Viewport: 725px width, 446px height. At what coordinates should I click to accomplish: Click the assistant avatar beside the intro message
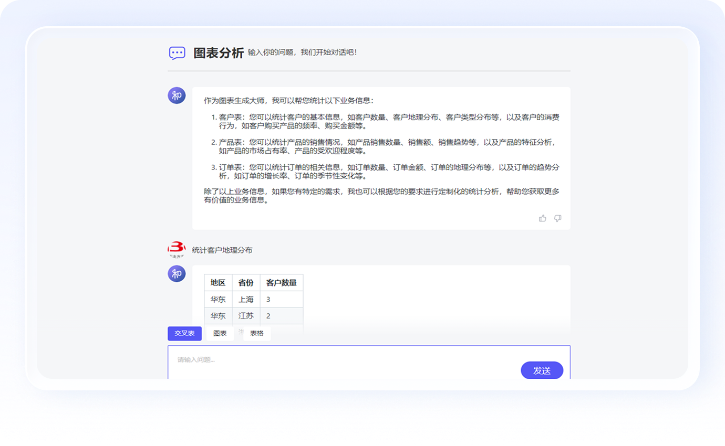177,95
